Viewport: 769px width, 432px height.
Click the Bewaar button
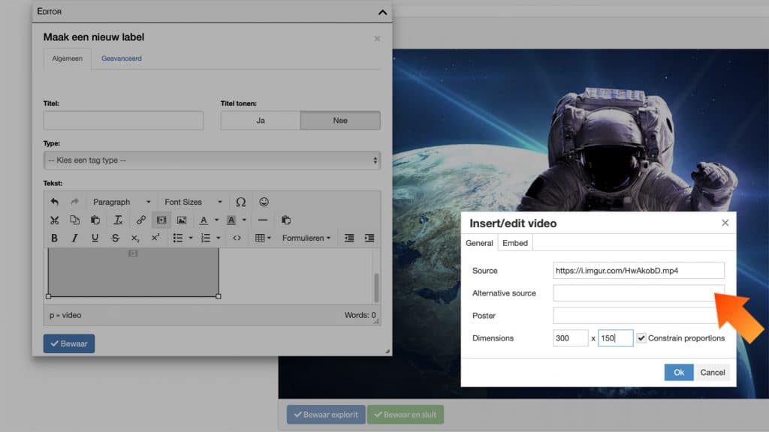[x=69, y=343]
